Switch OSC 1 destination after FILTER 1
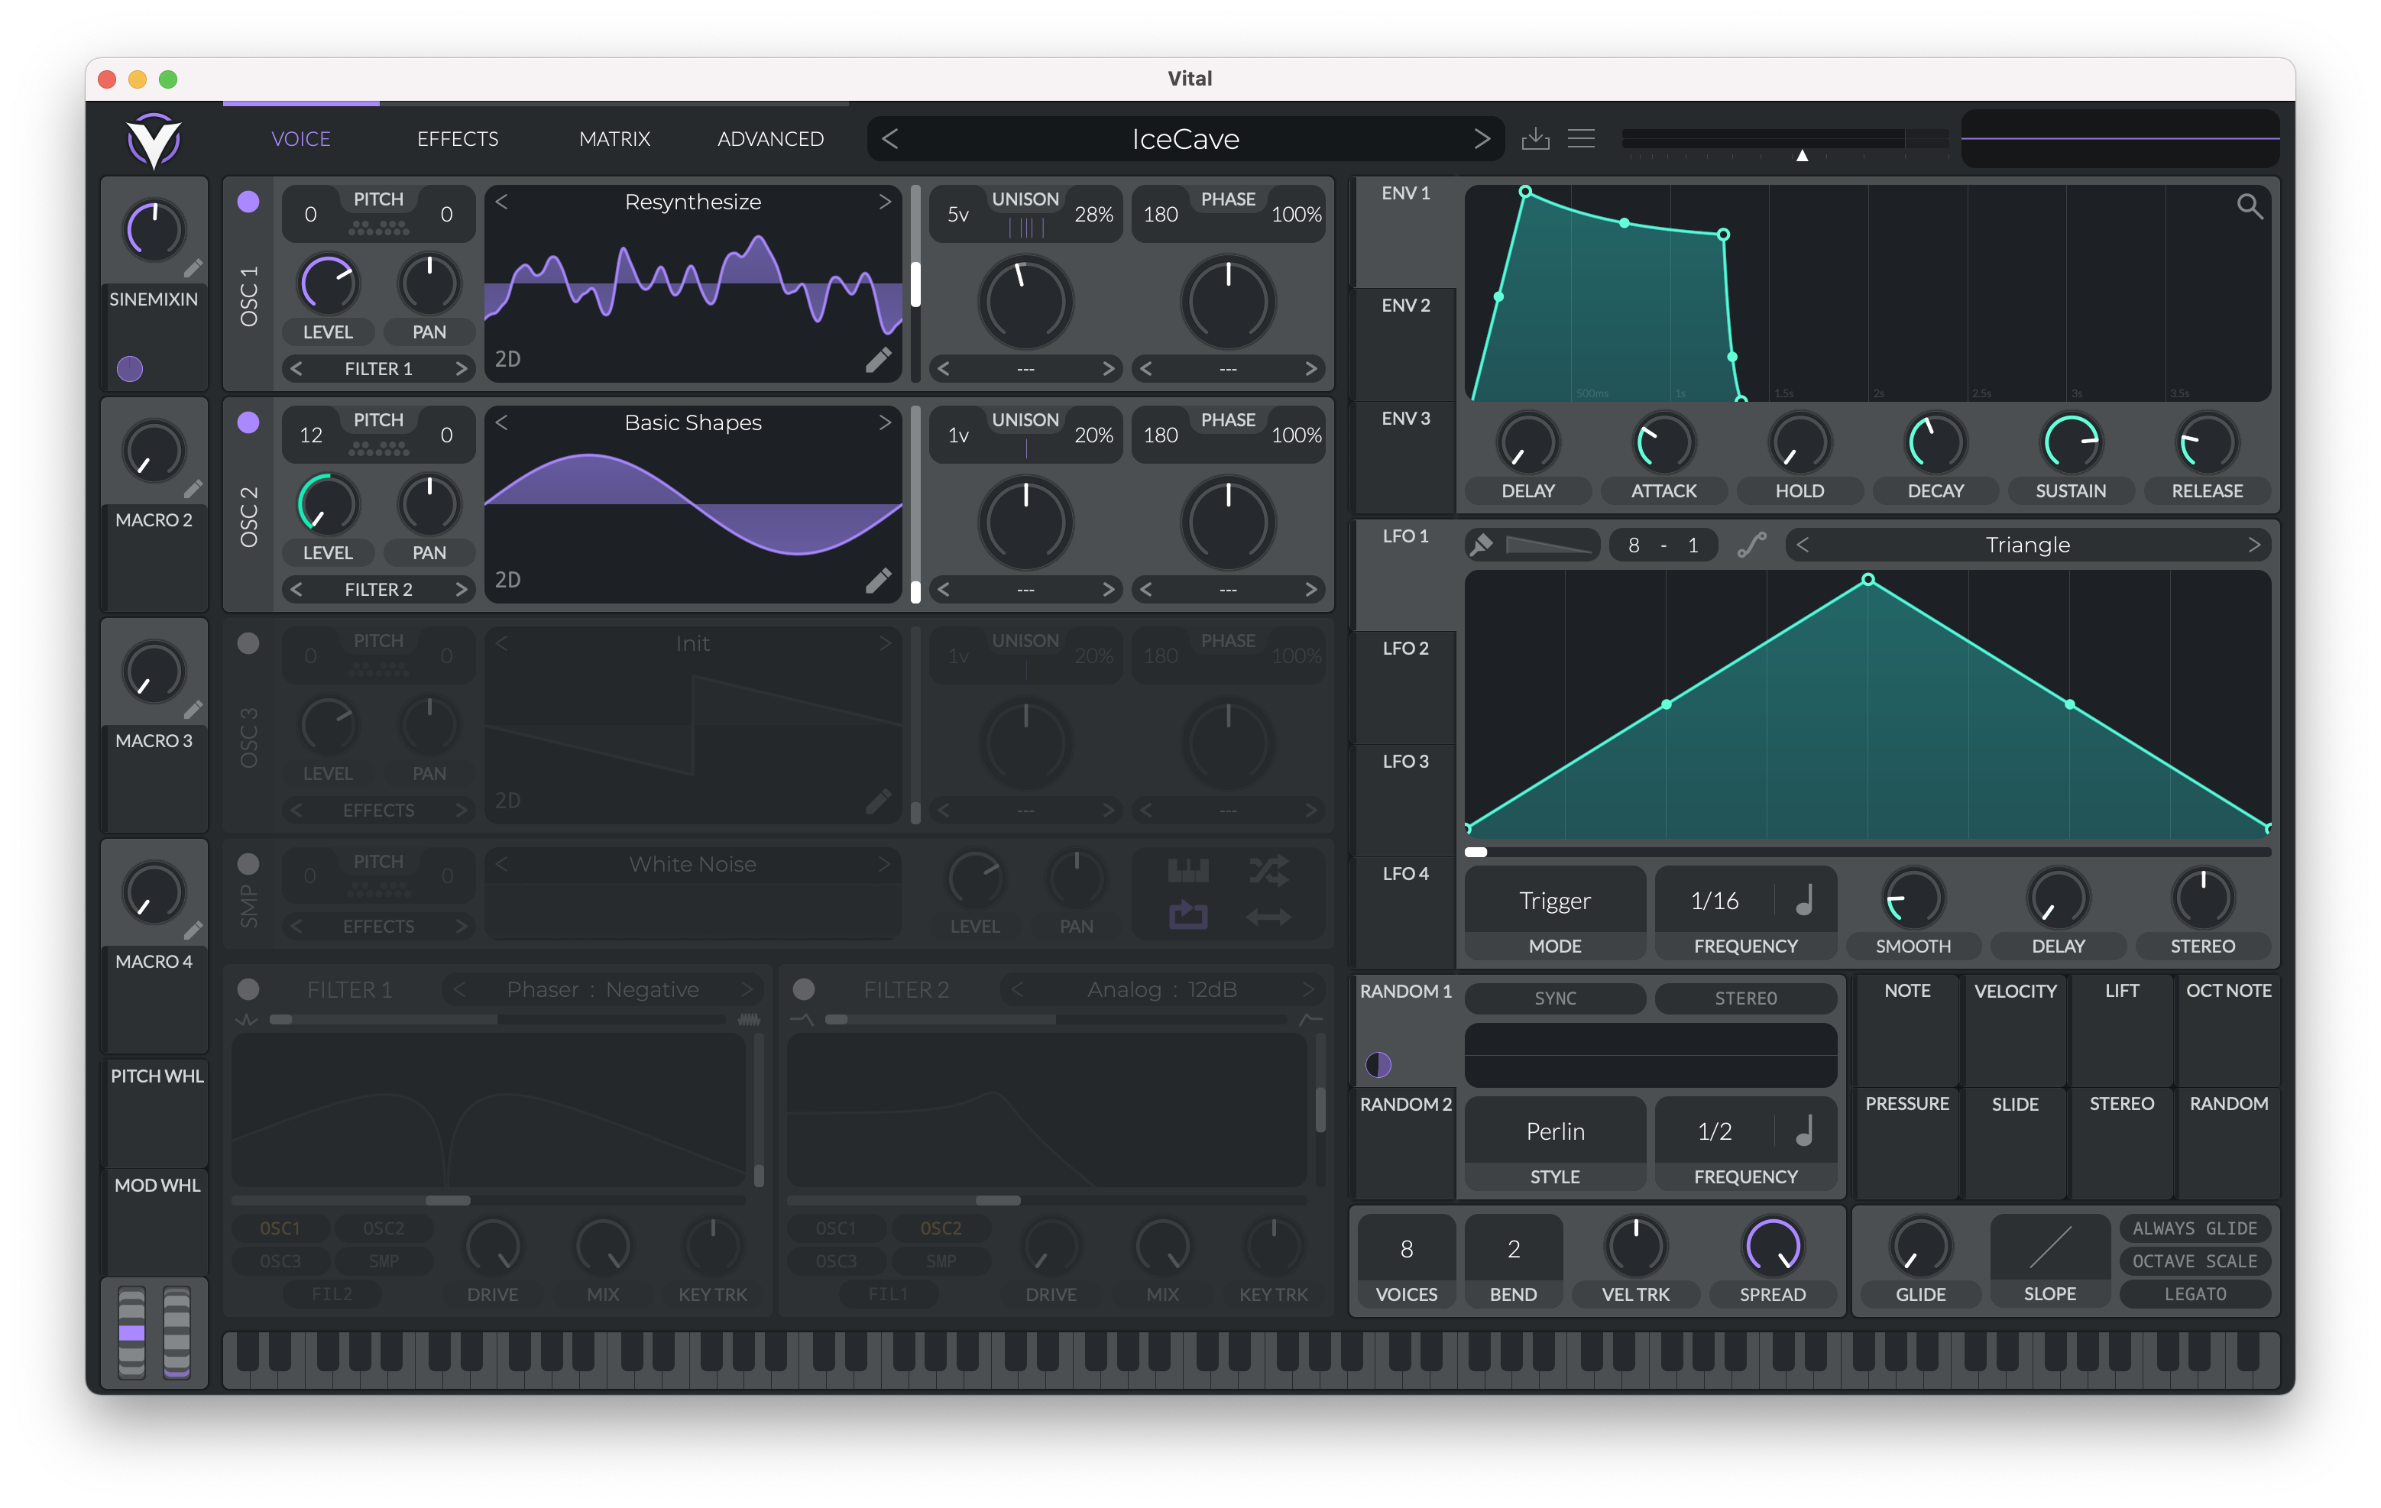This screenshot has height=1508, width=2381. tap(461, 369)
